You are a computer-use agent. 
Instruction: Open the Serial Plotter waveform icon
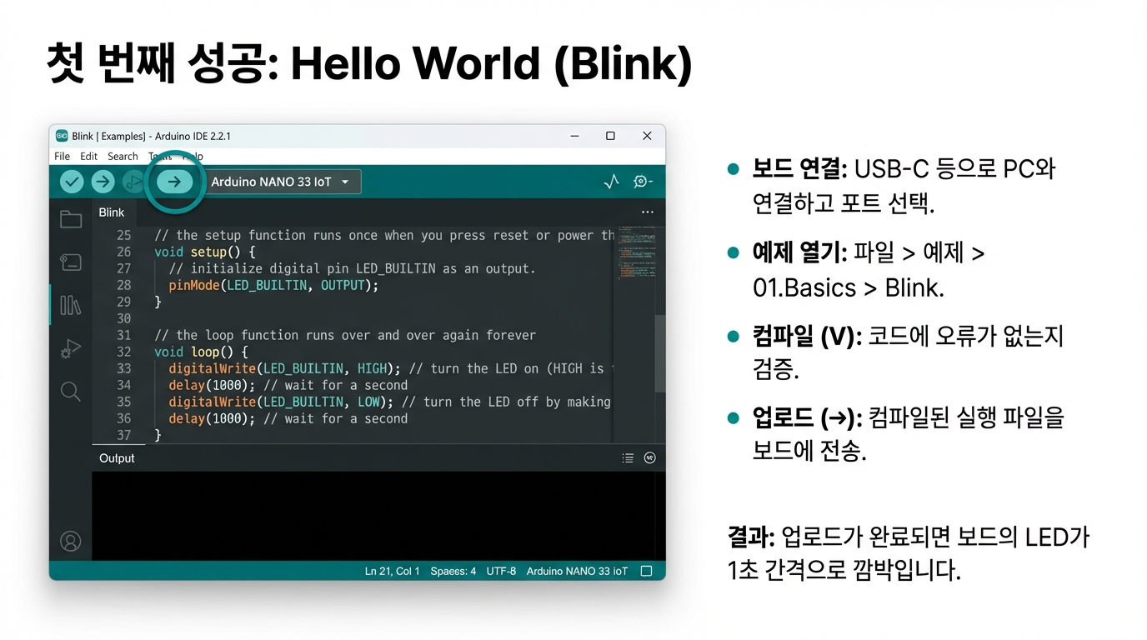pos(612,181)
